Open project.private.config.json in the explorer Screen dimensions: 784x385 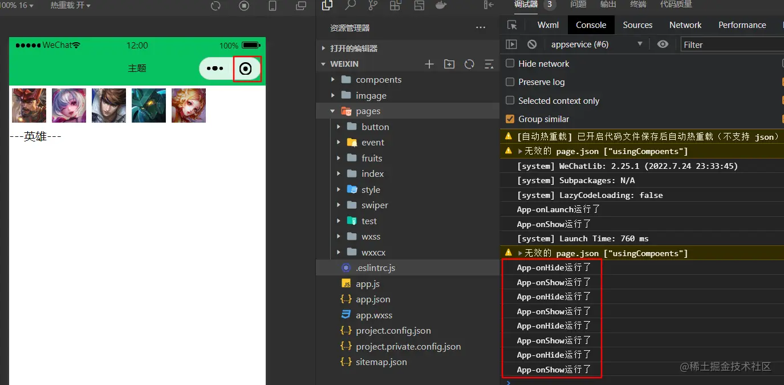(x=408, y=346)
